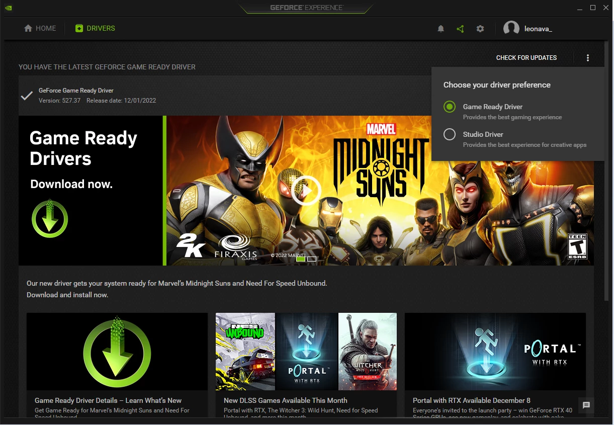The height and width of the screenshot is (425, 614).
Task: Open the three-dot driver options menu
Action: click(588, 58)
